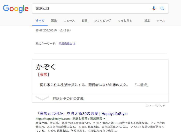The image size is (181, 135).
Task: Open the HappyLifeStyle result title
Action: tap(81, 114)
